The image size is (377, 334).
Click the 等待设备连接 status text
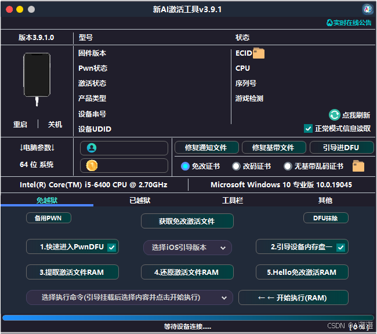(x=187, y=326)
